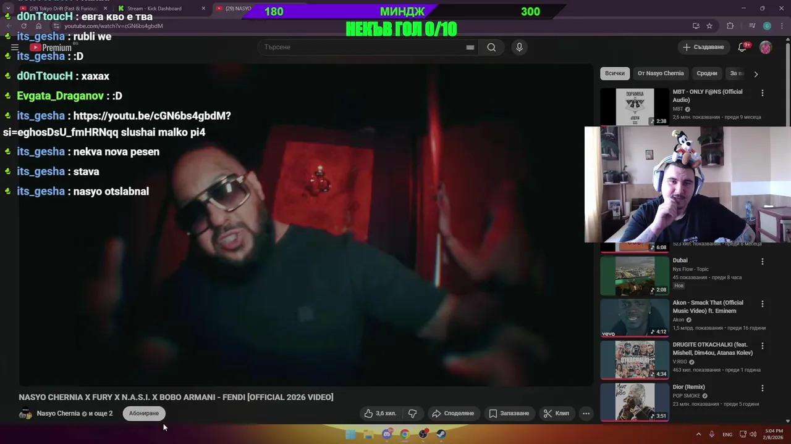This screenshot has height=444, width=791.
Task: Click the search magnifier button
Action: [491, 47]
